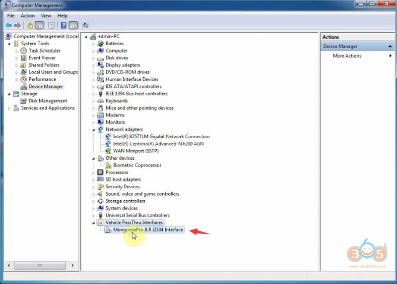The width and height of the screenshot is (397, 284).
Task: Expand the Display adapters category
Action: click(x=93, y=65)
